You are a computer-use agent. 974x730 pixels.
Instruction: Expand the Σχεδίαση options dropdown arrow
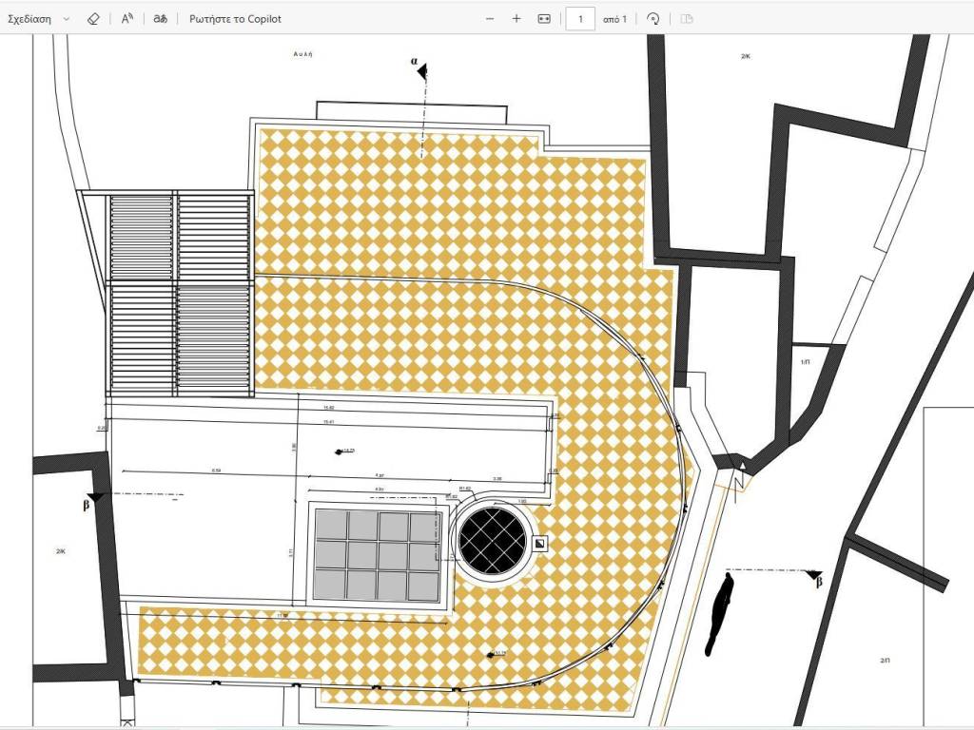[x=66, y=18]
